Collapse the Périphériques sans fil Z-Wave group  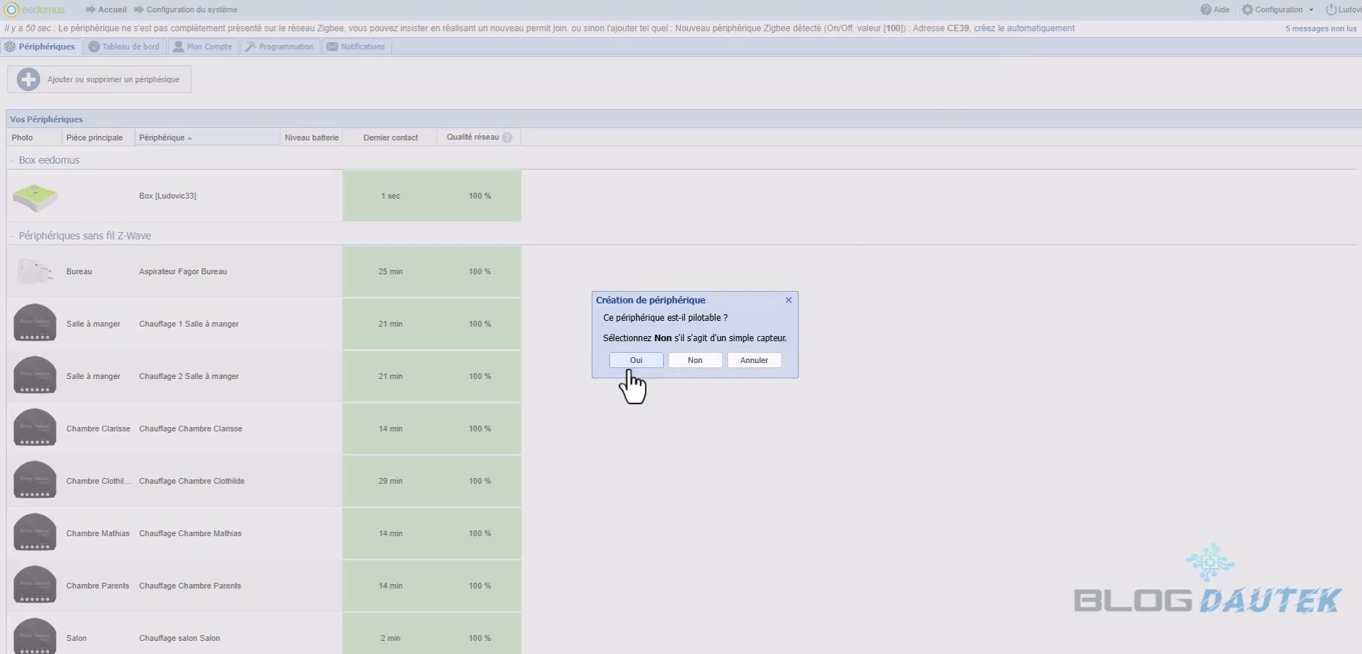(x=12, y=236)
